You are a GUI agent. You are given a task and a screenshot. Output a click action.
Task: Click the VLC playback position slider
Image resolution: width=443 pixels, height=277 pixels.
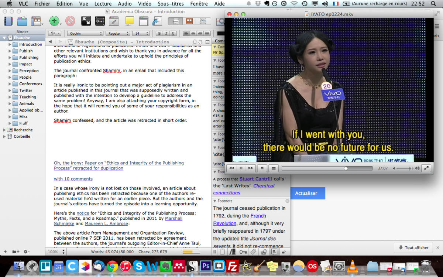[x=327, y=168]
